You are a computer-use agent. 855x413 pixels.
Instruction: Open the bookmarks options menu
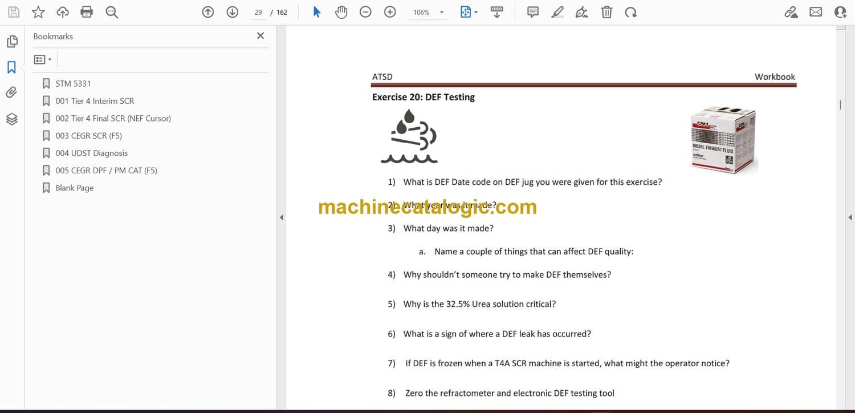[x=43, y=59]
